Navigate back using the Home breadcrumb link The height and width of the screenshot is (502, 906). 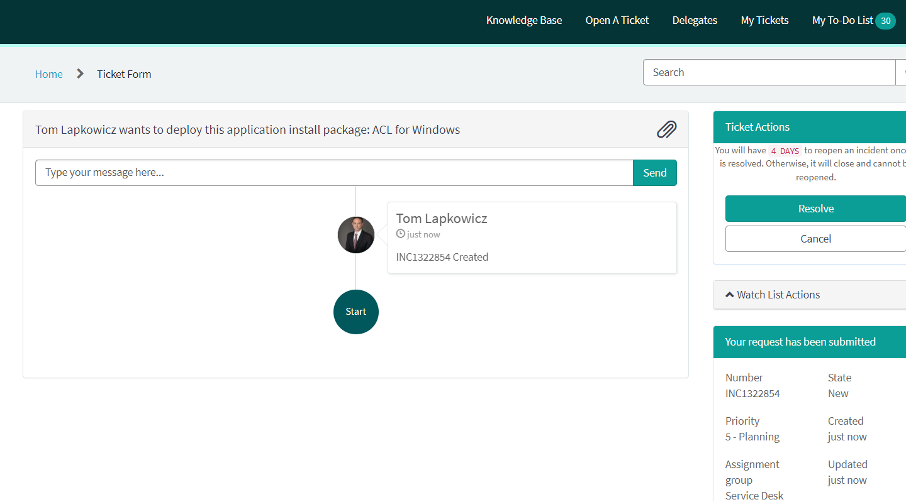(x=48, y=74)
